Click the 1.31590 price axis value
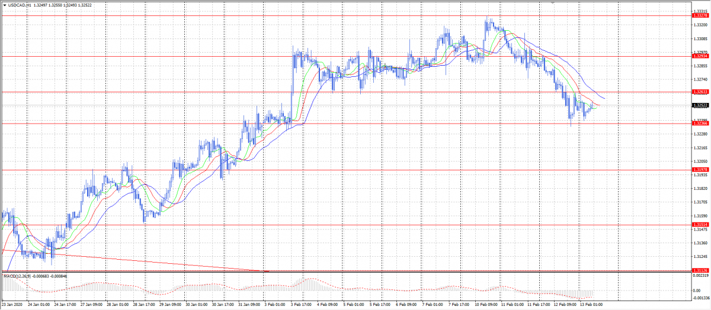 point(700,215)
